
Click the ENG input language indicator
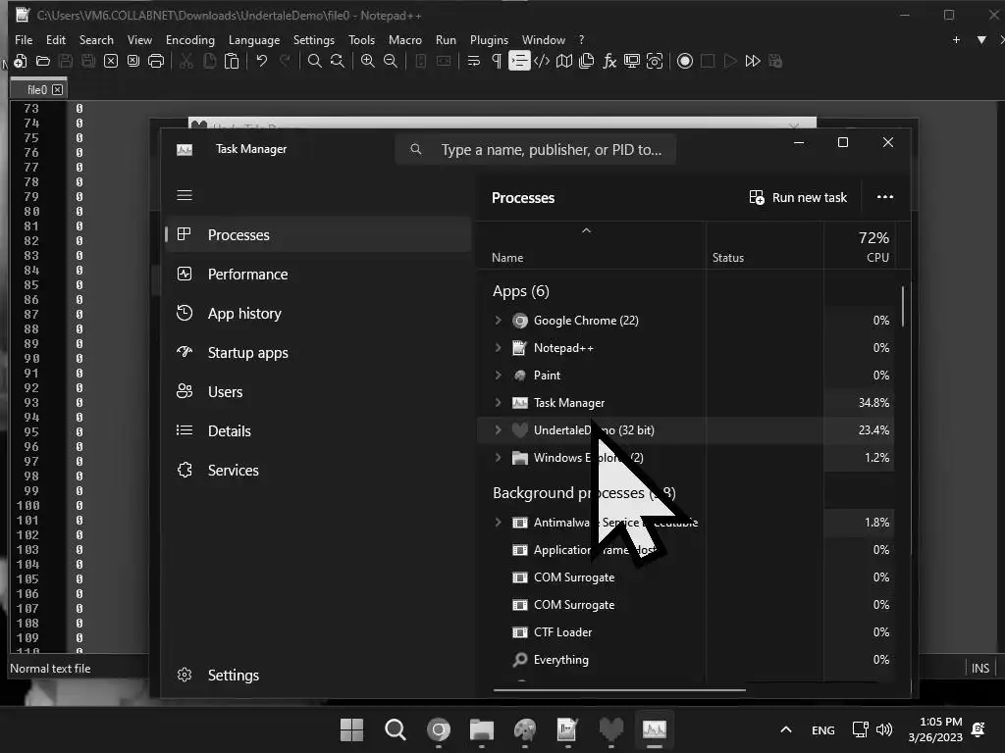(x=823, y=729)
